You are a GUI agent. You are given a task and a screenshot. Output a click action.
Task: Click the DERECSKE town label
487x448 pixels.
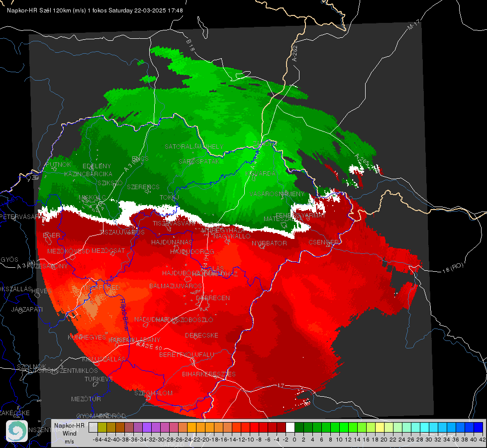[x=201, y=336]
